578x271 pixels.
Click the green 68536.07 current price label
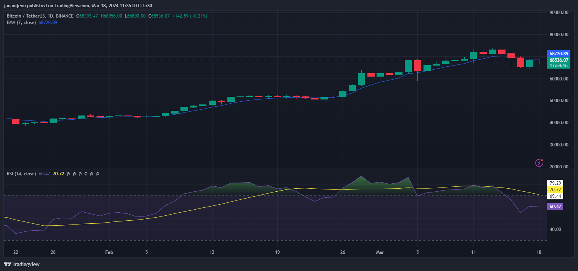[x=559, y=60]
